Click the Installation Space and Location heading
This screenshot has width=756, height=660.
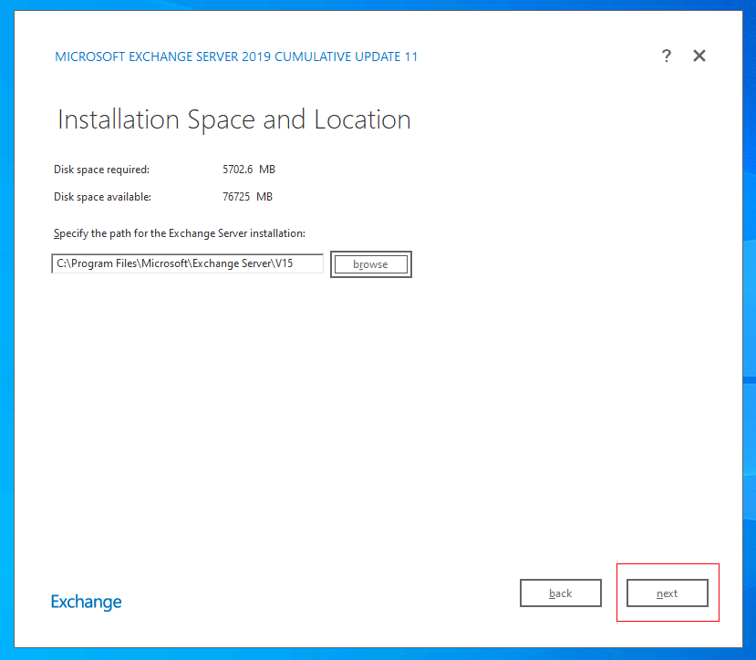[x=234, y=119]
